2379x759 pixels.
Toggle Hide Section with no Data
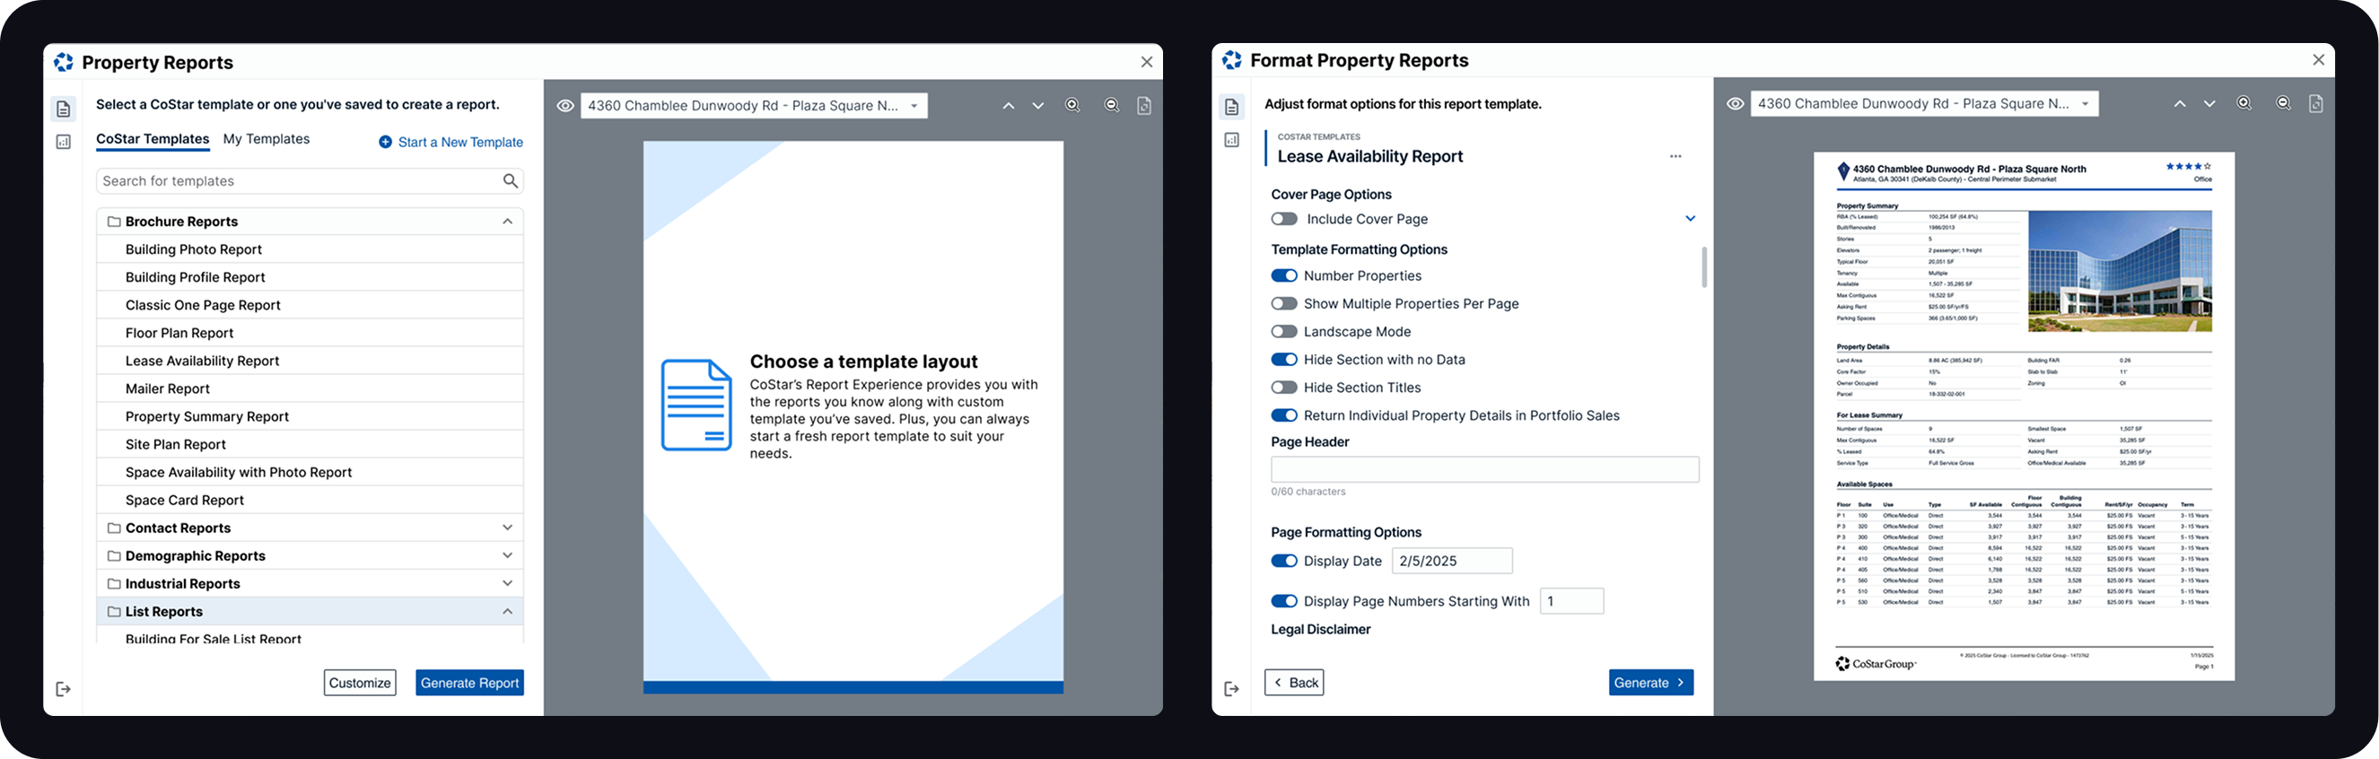click(1283, 359)
